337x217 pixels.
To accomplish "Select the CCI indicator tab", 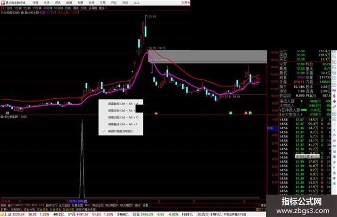I will coord(41,205).
